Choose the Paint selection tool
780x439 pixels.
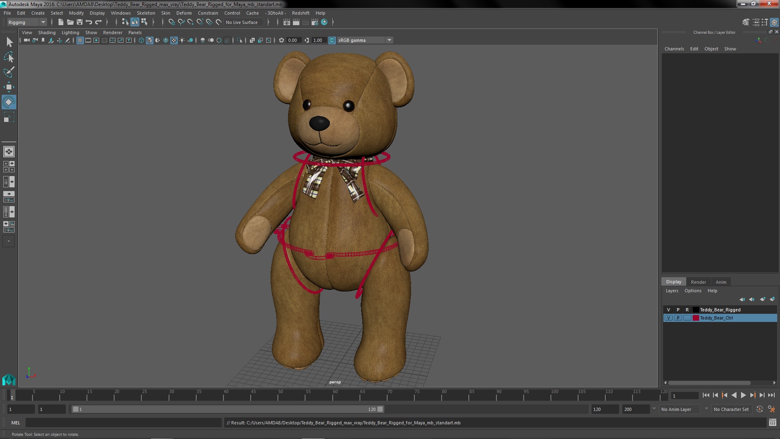tap(9, 72)
